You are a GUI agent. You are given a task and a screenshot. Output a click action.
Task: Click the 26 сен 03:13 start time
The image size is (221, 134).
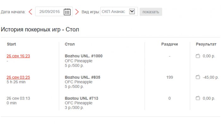point(18,98)
